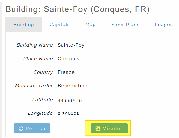Click the latitude value 44.599215
Screen dimensions: 179x138
point(70,100)
